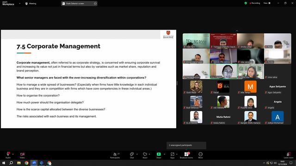Click Faisal's Bakrie logo avatar
The height and width of the screenshot is (166, 296).
(x=223, y=87)
